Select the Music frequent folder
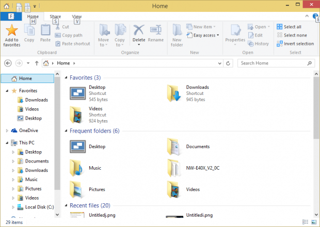Screen dimensions: 320x227 tap(86, 168)
